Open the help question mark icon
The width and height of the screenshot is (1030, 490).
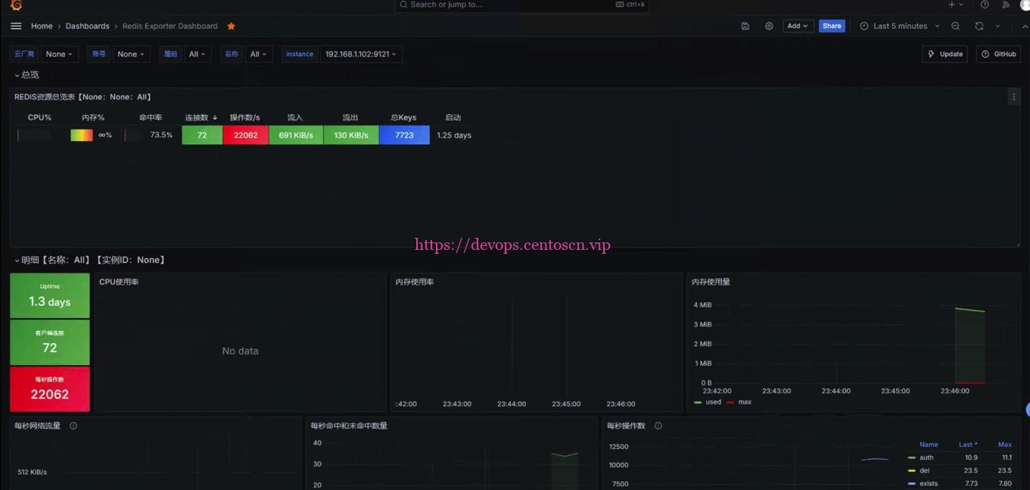pyautogui.click(x=984, y=5)
